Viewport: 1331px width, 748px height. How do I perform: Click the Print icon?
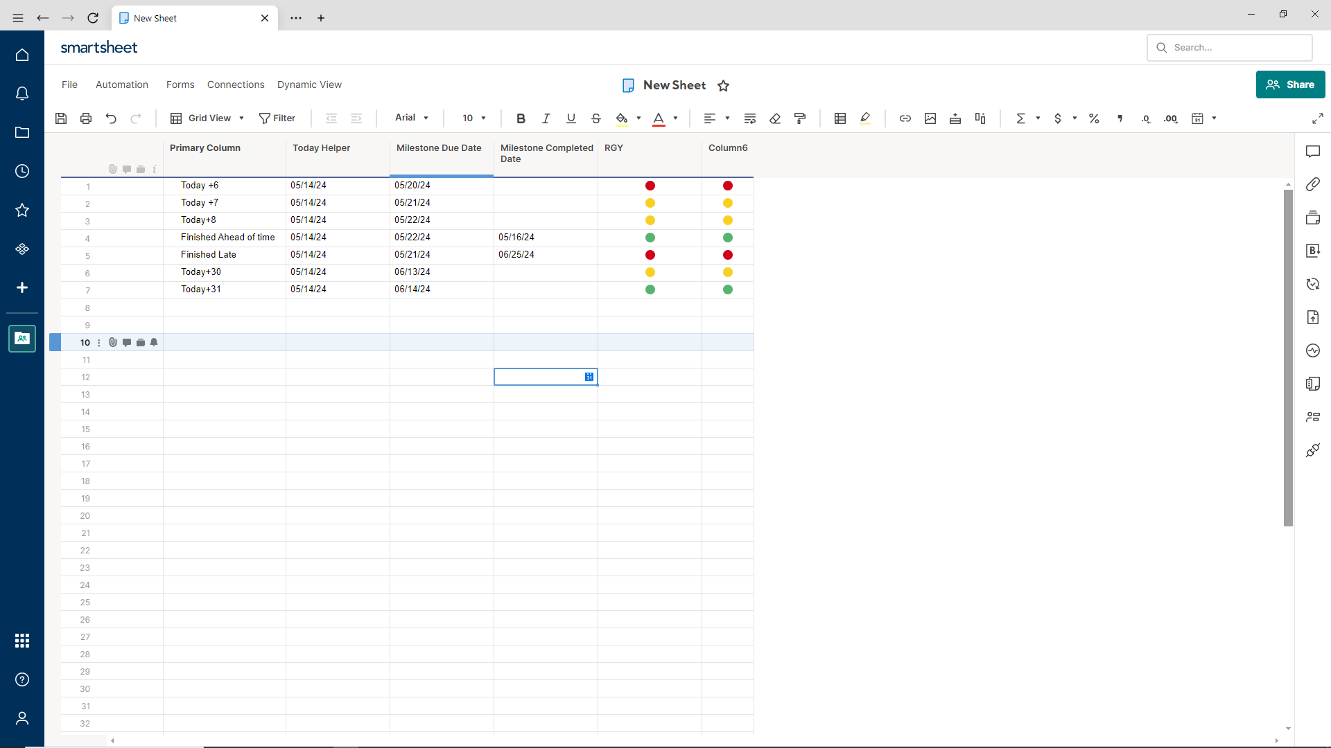[x=86, y=118]
